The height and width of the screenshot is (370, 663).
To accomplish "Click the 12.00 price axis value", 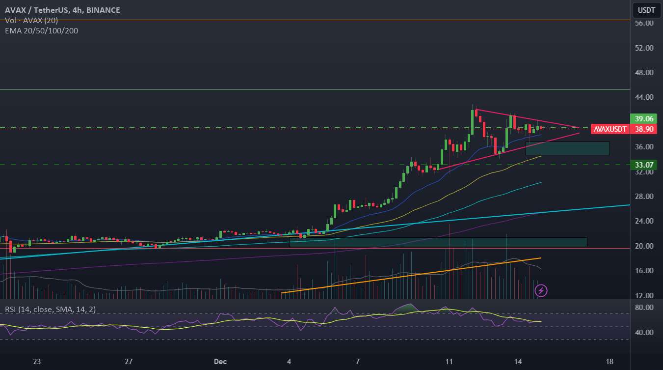I will 643,296.
